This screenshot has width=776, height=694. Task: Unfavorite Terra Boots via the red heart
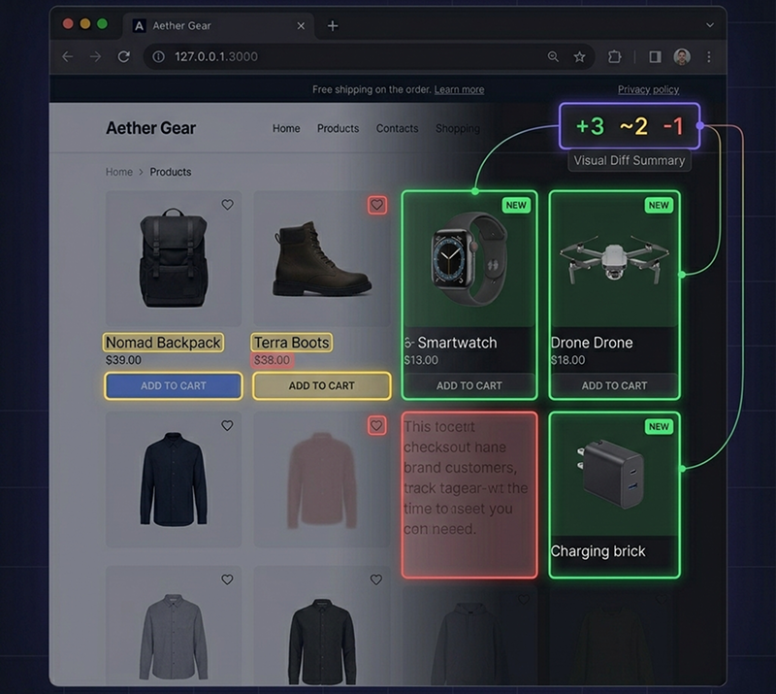point(376,206)
